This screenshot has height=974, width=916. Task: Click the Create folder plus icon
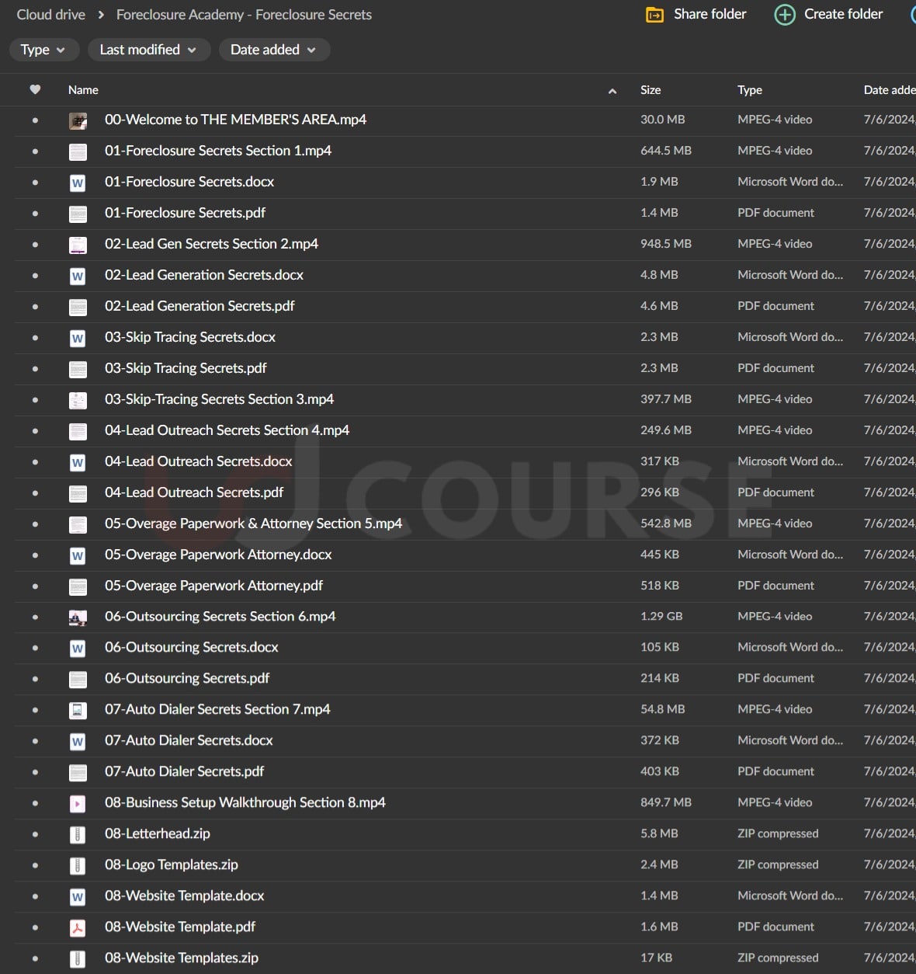[785, 15]
